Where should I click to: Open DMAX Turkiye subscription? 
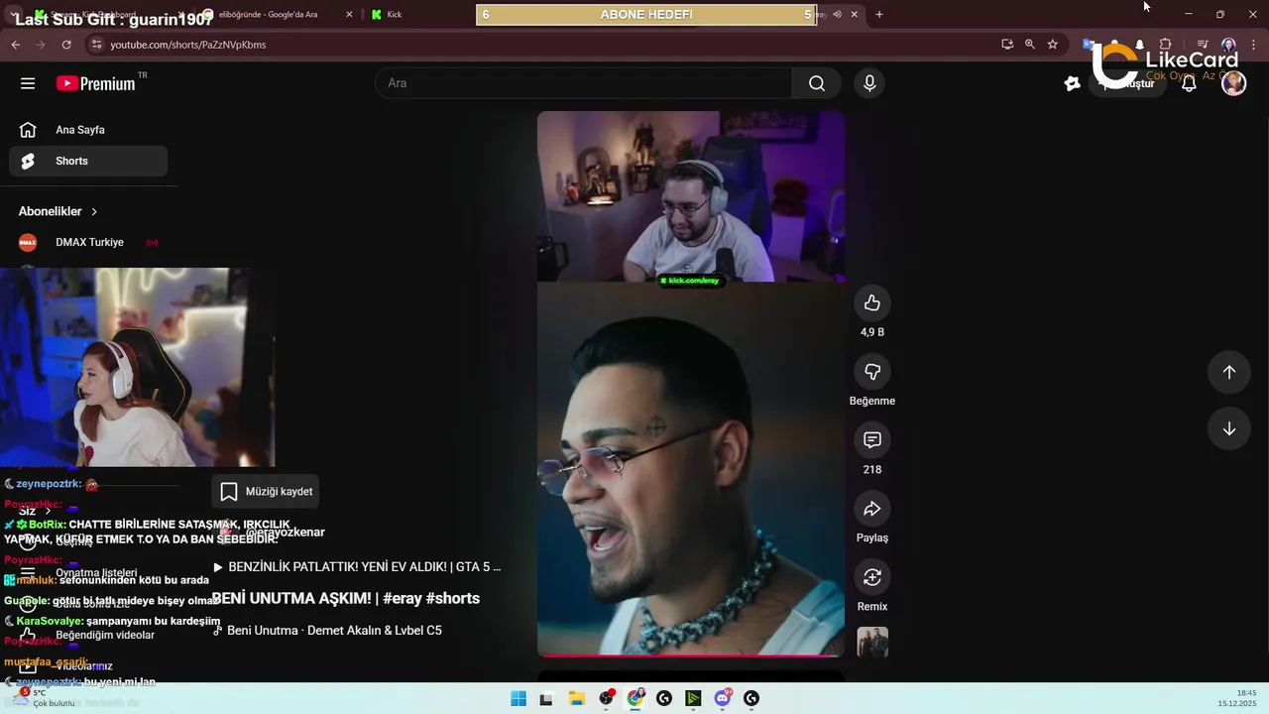click(x=88, y=243)
